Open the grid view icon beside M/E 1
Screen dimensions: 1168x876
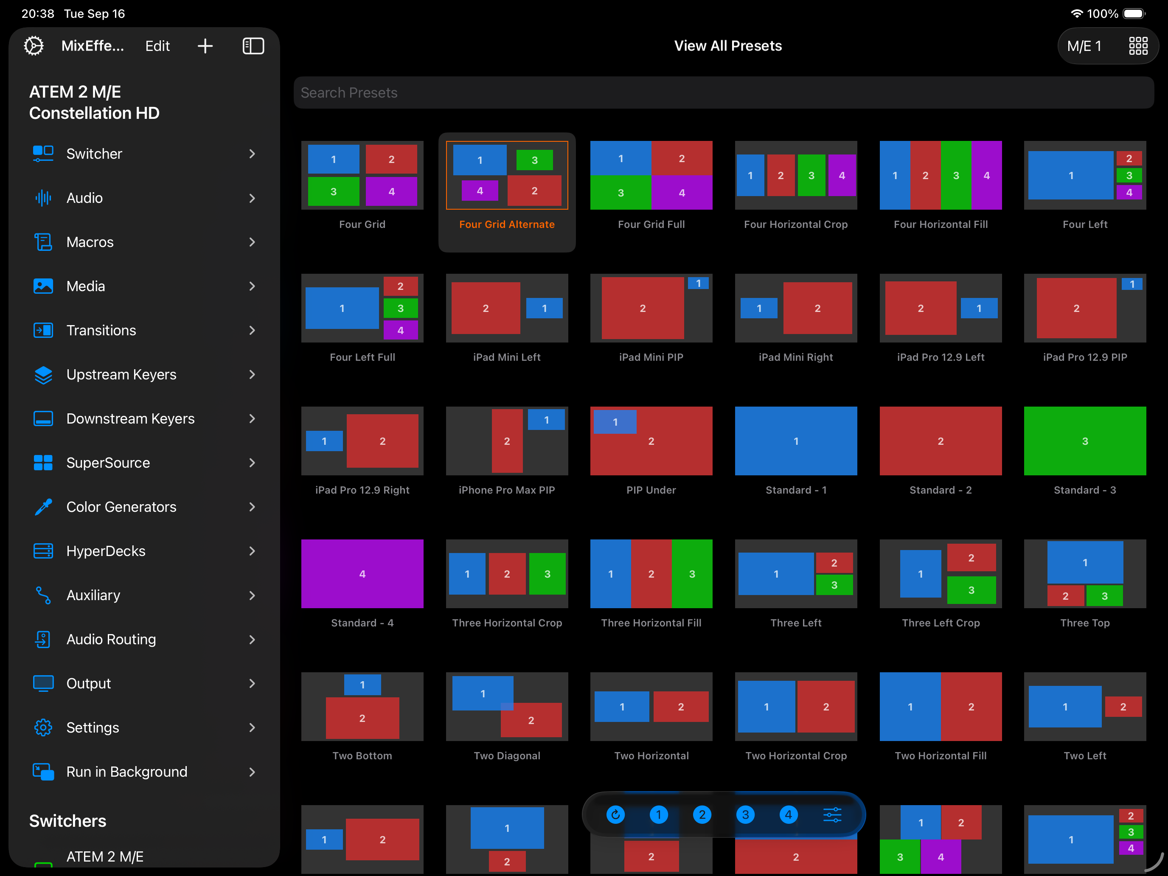click(1138, 46)
